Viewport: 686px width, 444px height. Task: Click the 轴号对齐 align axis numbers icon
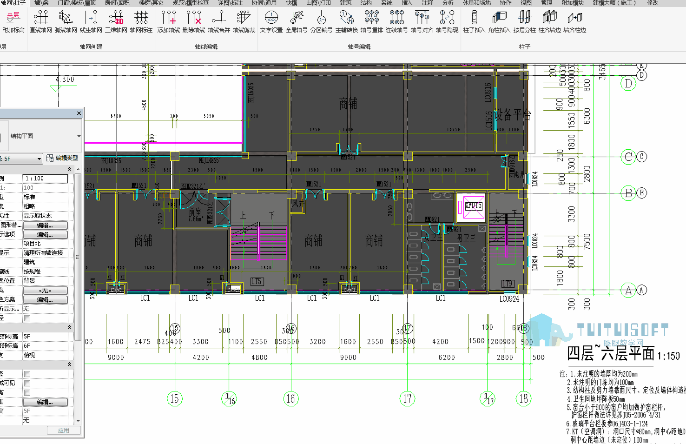pos(422,21)
